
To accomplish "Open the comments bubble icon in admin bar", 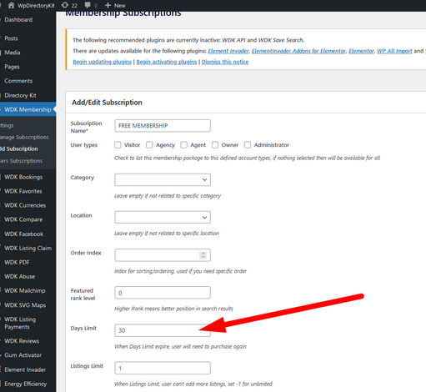I will [x=88, y=5].
